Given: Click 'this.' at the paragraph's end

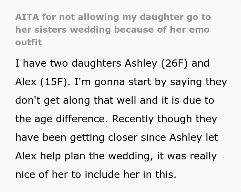Looking at the screenshot, I should coord(166,174).
